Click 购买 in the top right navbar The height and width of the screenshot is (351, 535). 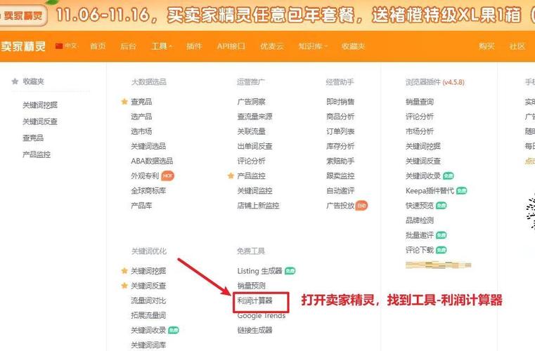486,46
